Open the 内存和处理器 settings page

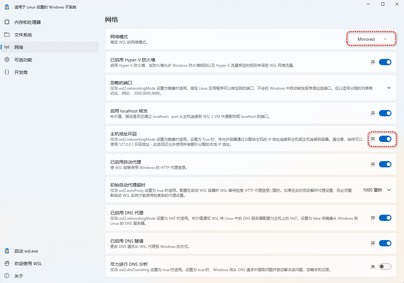tap(50, 22)
